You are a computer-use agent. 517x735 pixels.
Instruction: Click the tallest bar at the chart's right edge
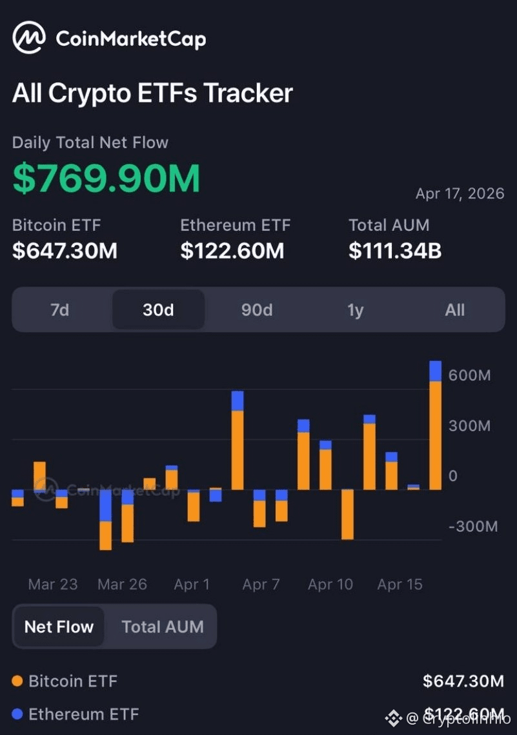436,425
